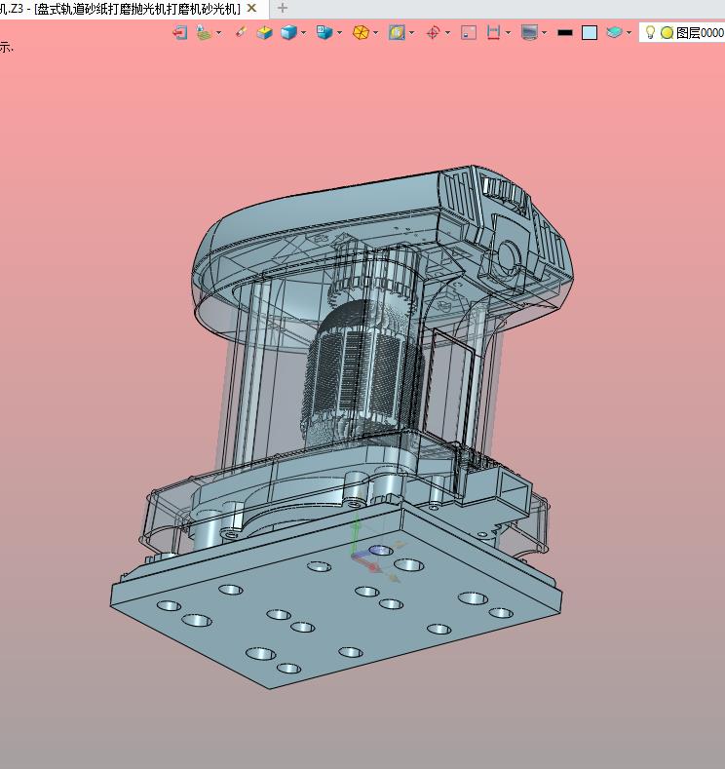This screenshot has height=769, width=725.
Task: Select the black line color swatch
Action: 565,33
